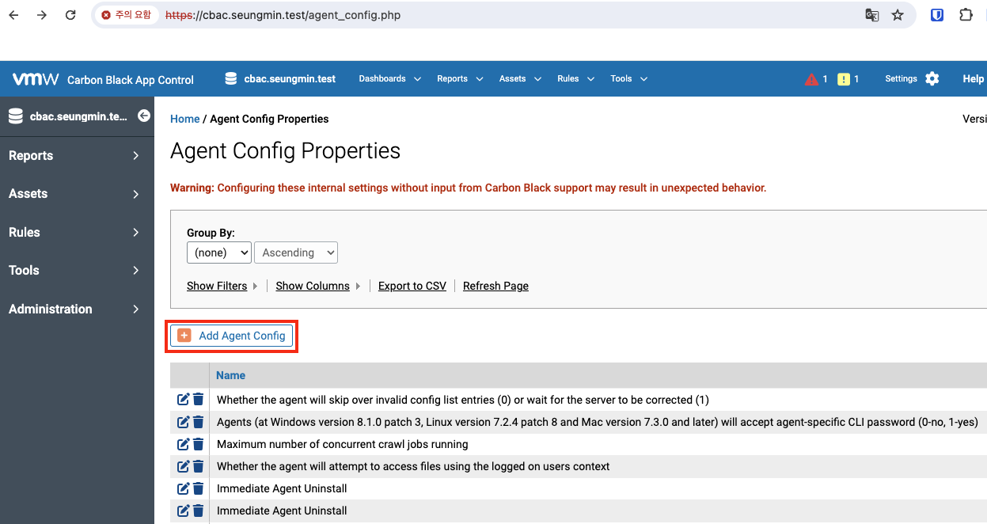
Task: Edit the skip invalid config list entry
Action: coord(183,400)
